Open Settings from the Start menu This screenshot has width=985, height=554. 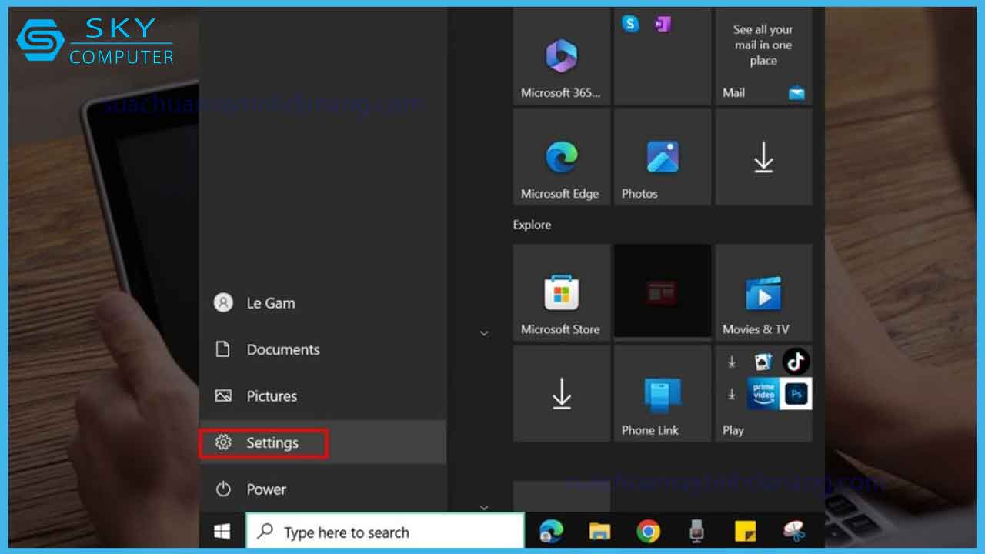[264, 443]
